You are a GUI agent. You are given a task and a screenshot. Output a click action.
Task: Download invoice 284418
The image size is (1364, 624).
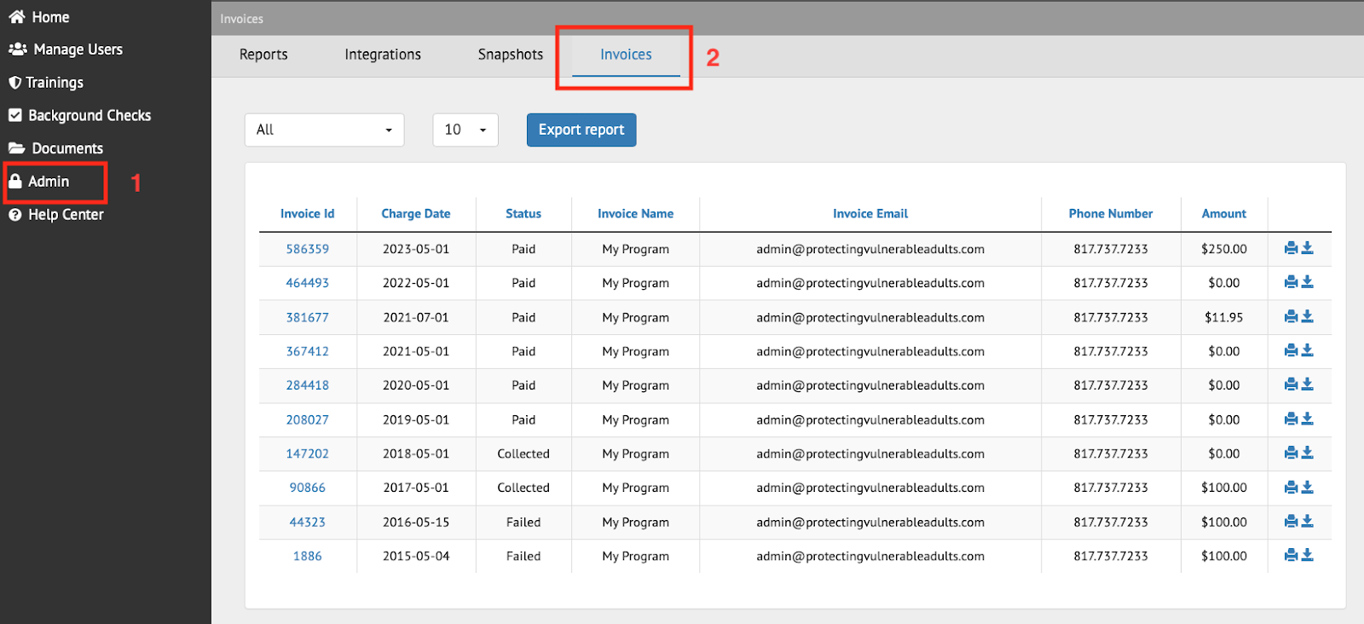point(1308,384)
